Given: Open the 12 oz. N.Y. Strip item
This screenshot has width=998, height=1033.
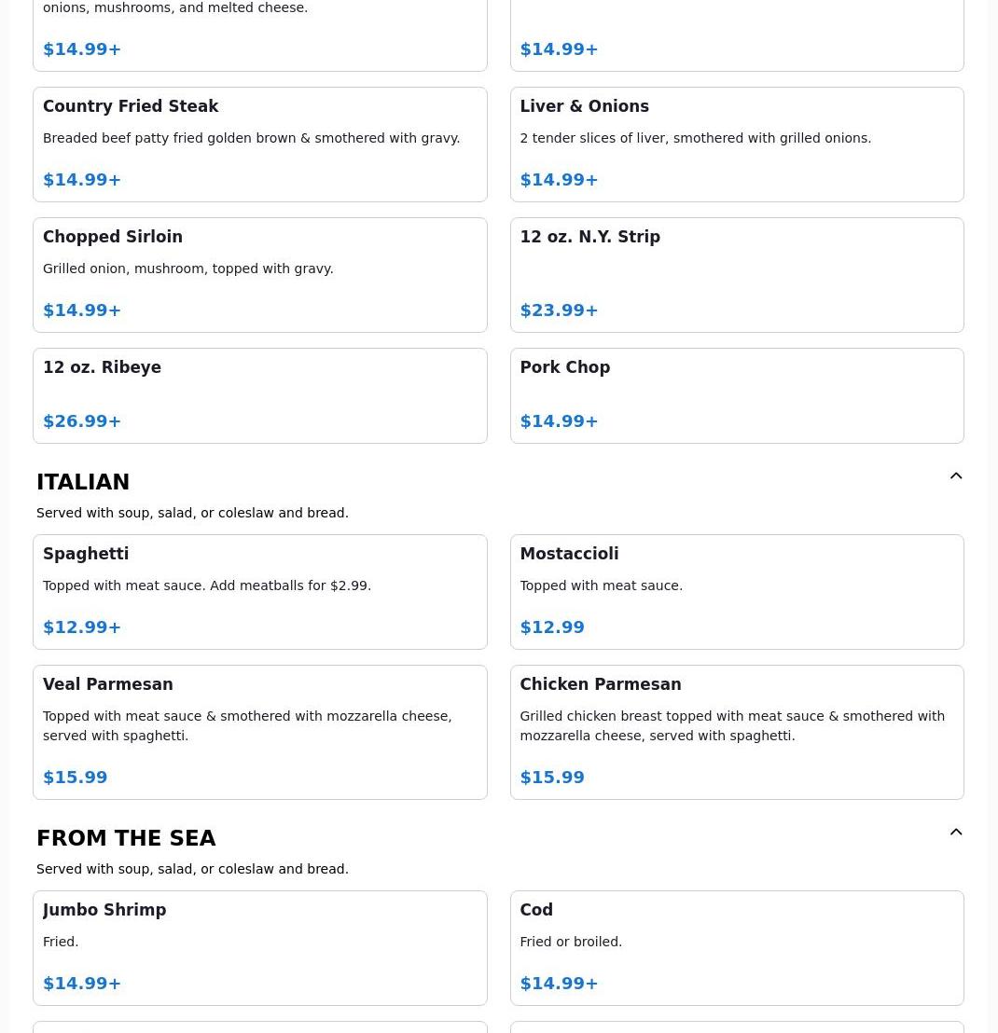Looking at the screenshot, I should pos(736,275).
